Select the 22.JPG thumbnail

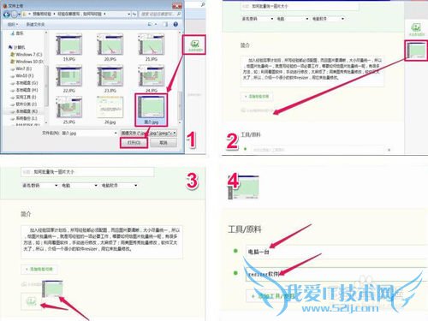tap(69, 76)
